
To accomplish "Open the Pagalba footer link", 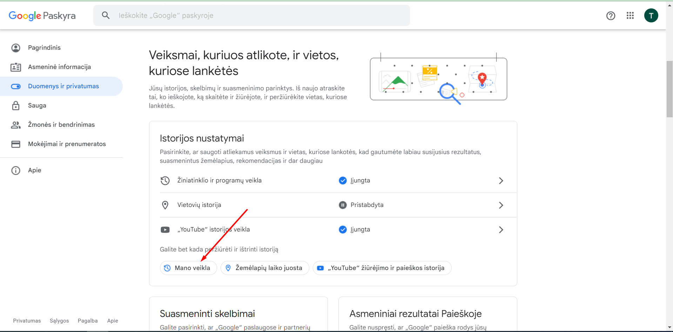I will point(88,321).
